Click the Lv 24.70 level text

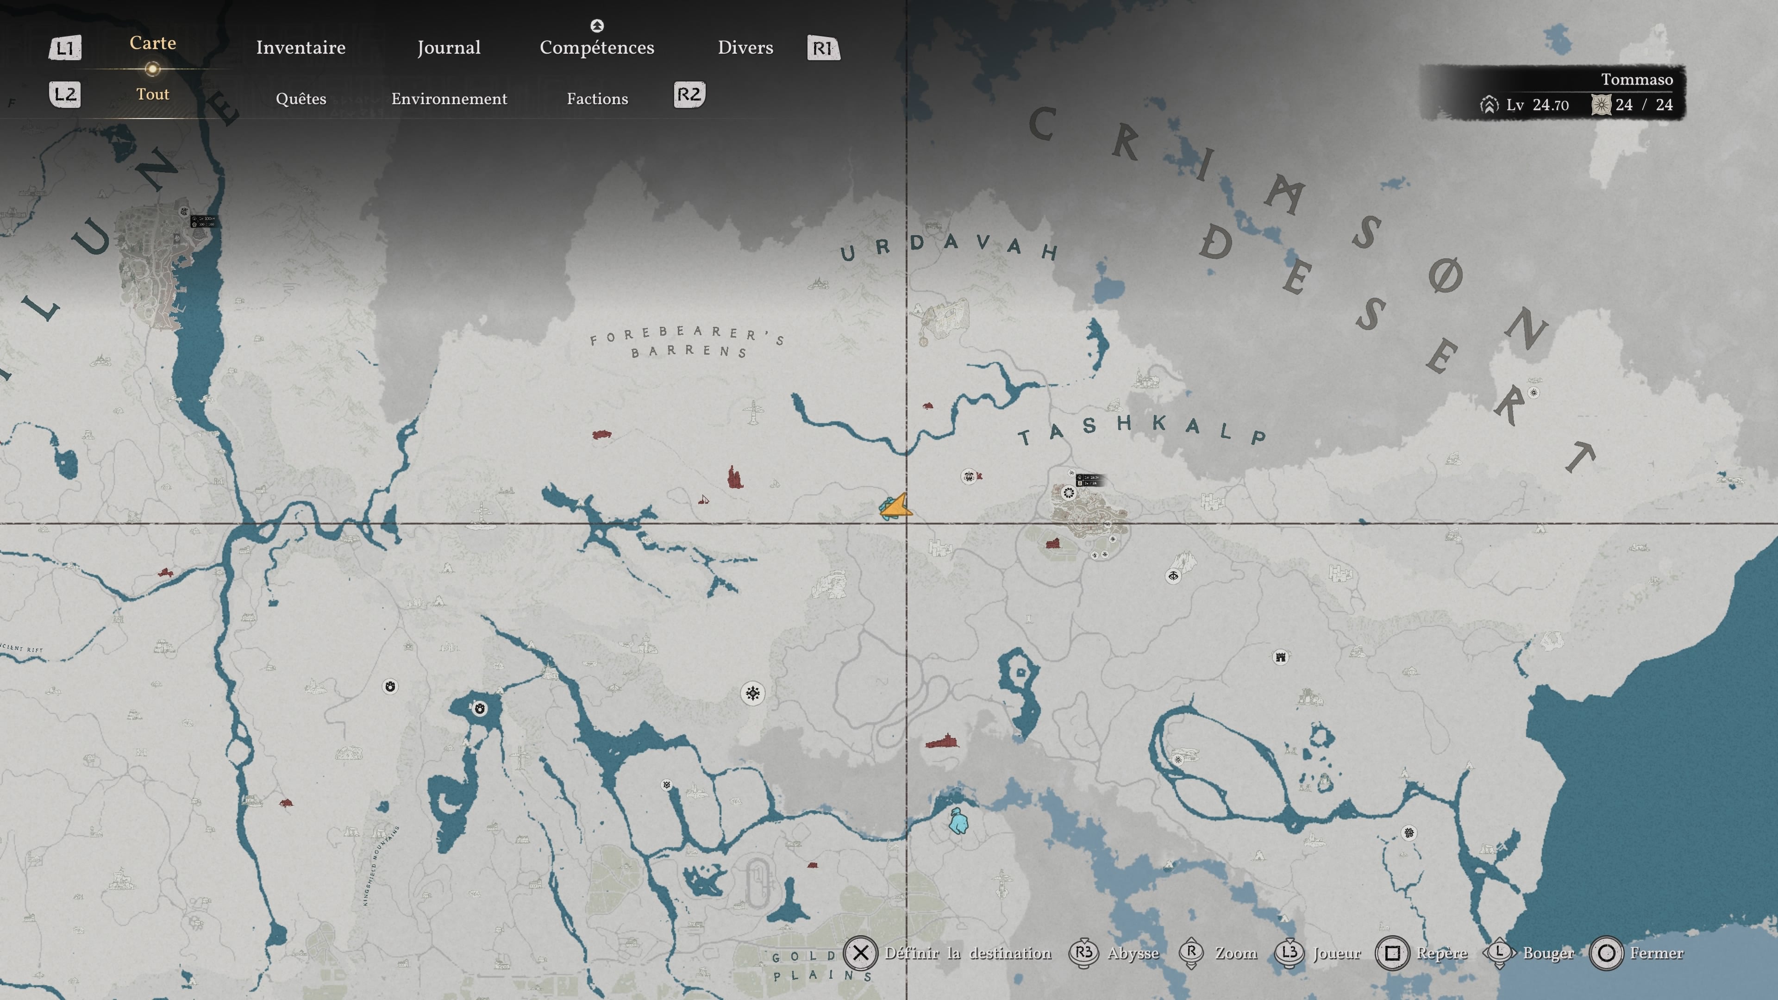click(x=1537, y=105)
